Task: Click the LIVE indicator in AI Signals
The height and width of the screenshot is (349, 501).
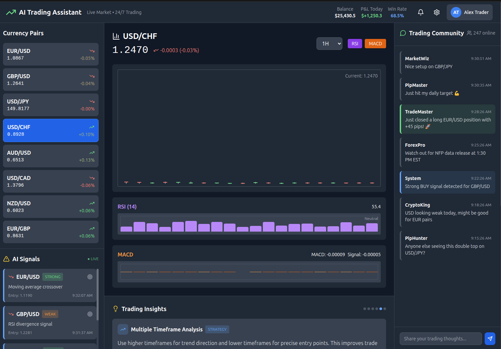Action: click(93, 259)
